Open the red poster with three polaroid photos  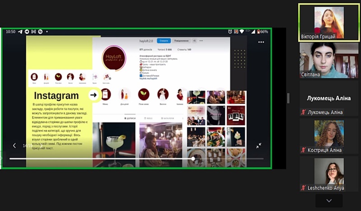[x=236, y=115]
